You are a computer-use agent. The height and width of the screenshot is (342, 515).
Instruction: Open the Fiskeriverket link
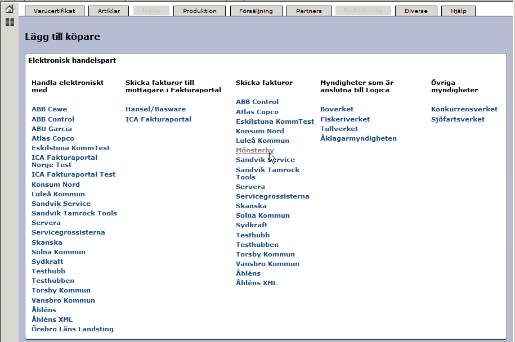pyautogui.click(x=345, y=119)
